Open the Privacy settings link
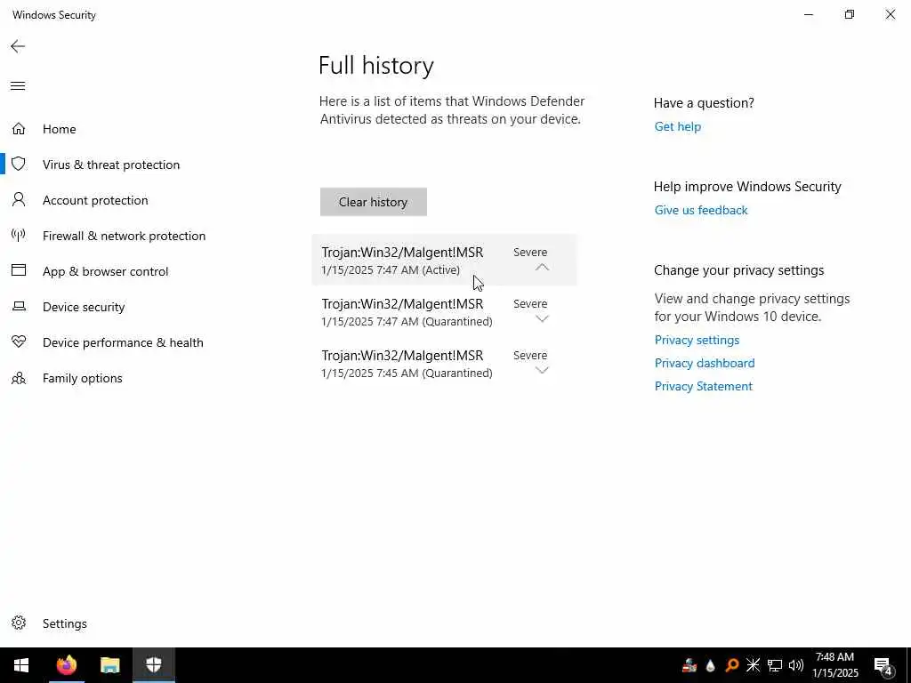 click(x=697, y=340)
